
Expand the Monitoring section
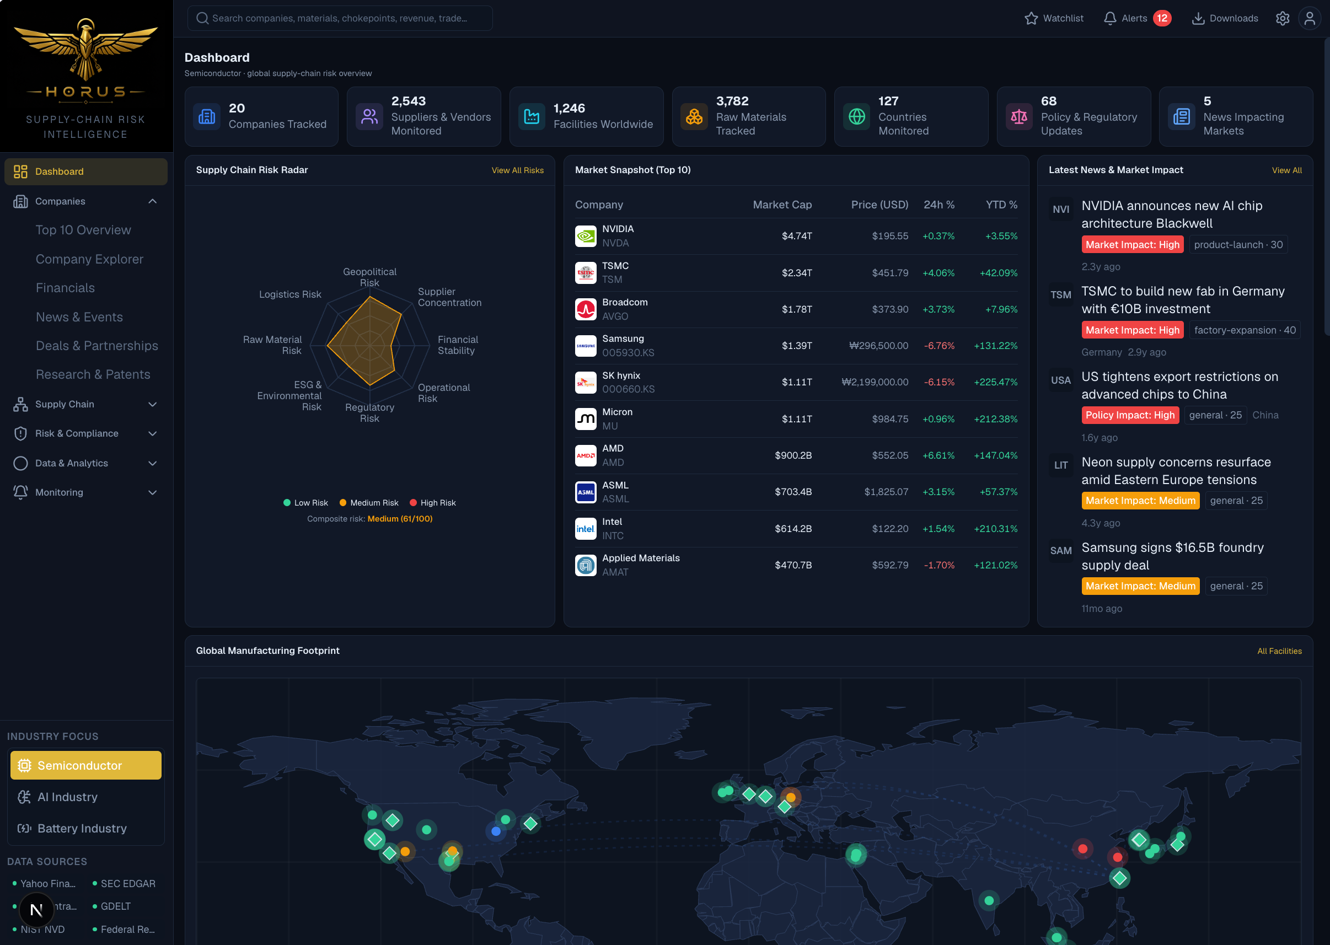coord(85,492)
